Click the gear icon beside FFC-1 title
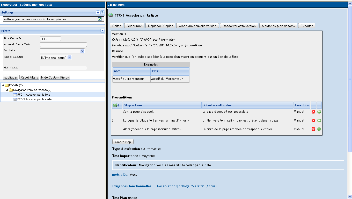Image resolution: width=352 pixels, height=199 pixels. [x=111, y=15]
